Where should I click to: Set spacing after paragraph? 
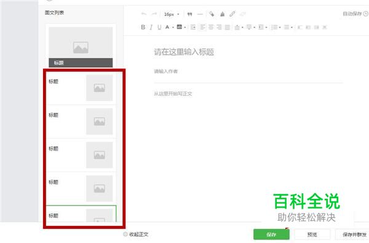tap(249, 27)
